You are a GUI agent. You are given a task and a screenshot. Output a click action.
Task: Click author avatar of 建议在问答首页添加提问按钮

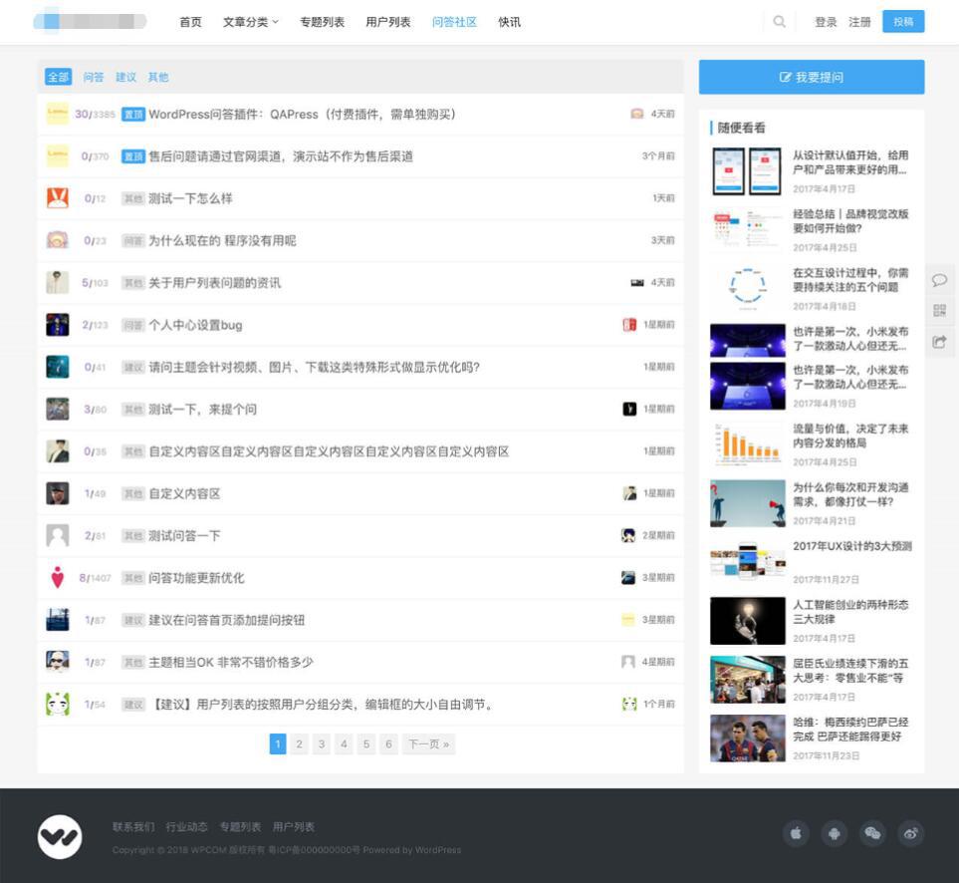[58, 620]
